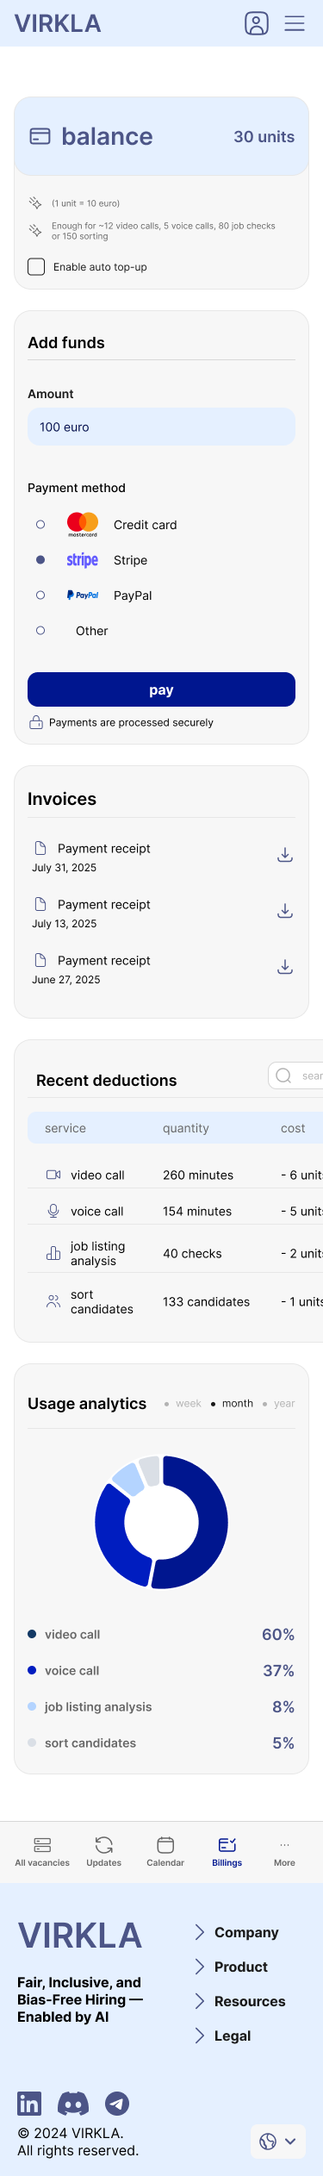Click the job listing analysis chart icon
Viewport: 323px width, 2176px height.
coord(53,1254)
